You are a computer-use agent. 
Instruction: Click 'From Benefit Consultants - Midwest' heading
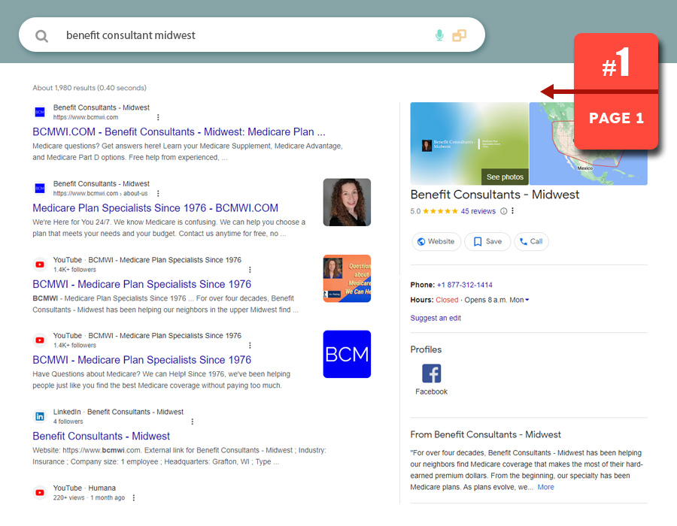click(485, 434)
